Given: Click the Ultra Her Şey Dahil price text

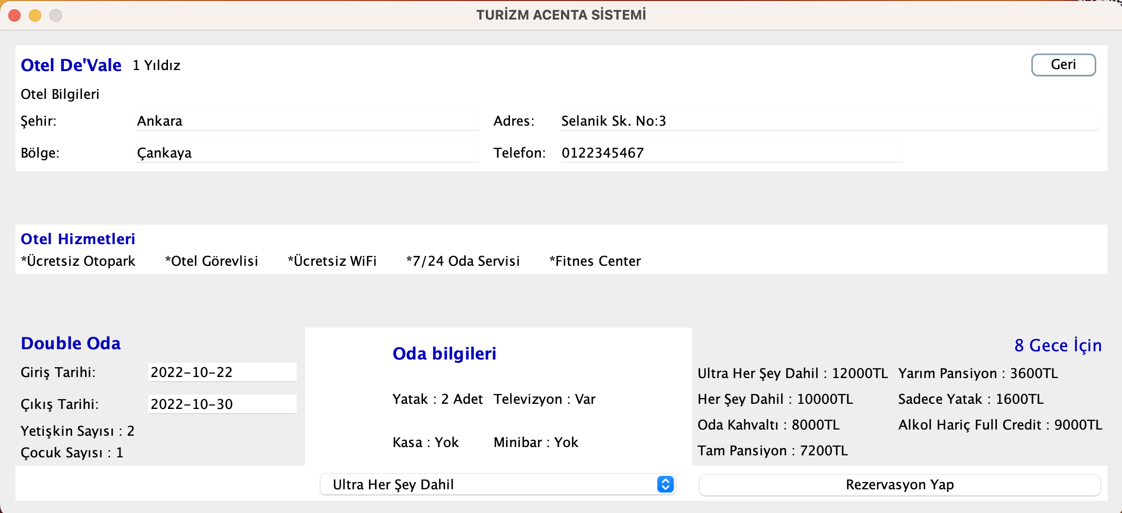Looking at the screenshot, I should 793,373.
